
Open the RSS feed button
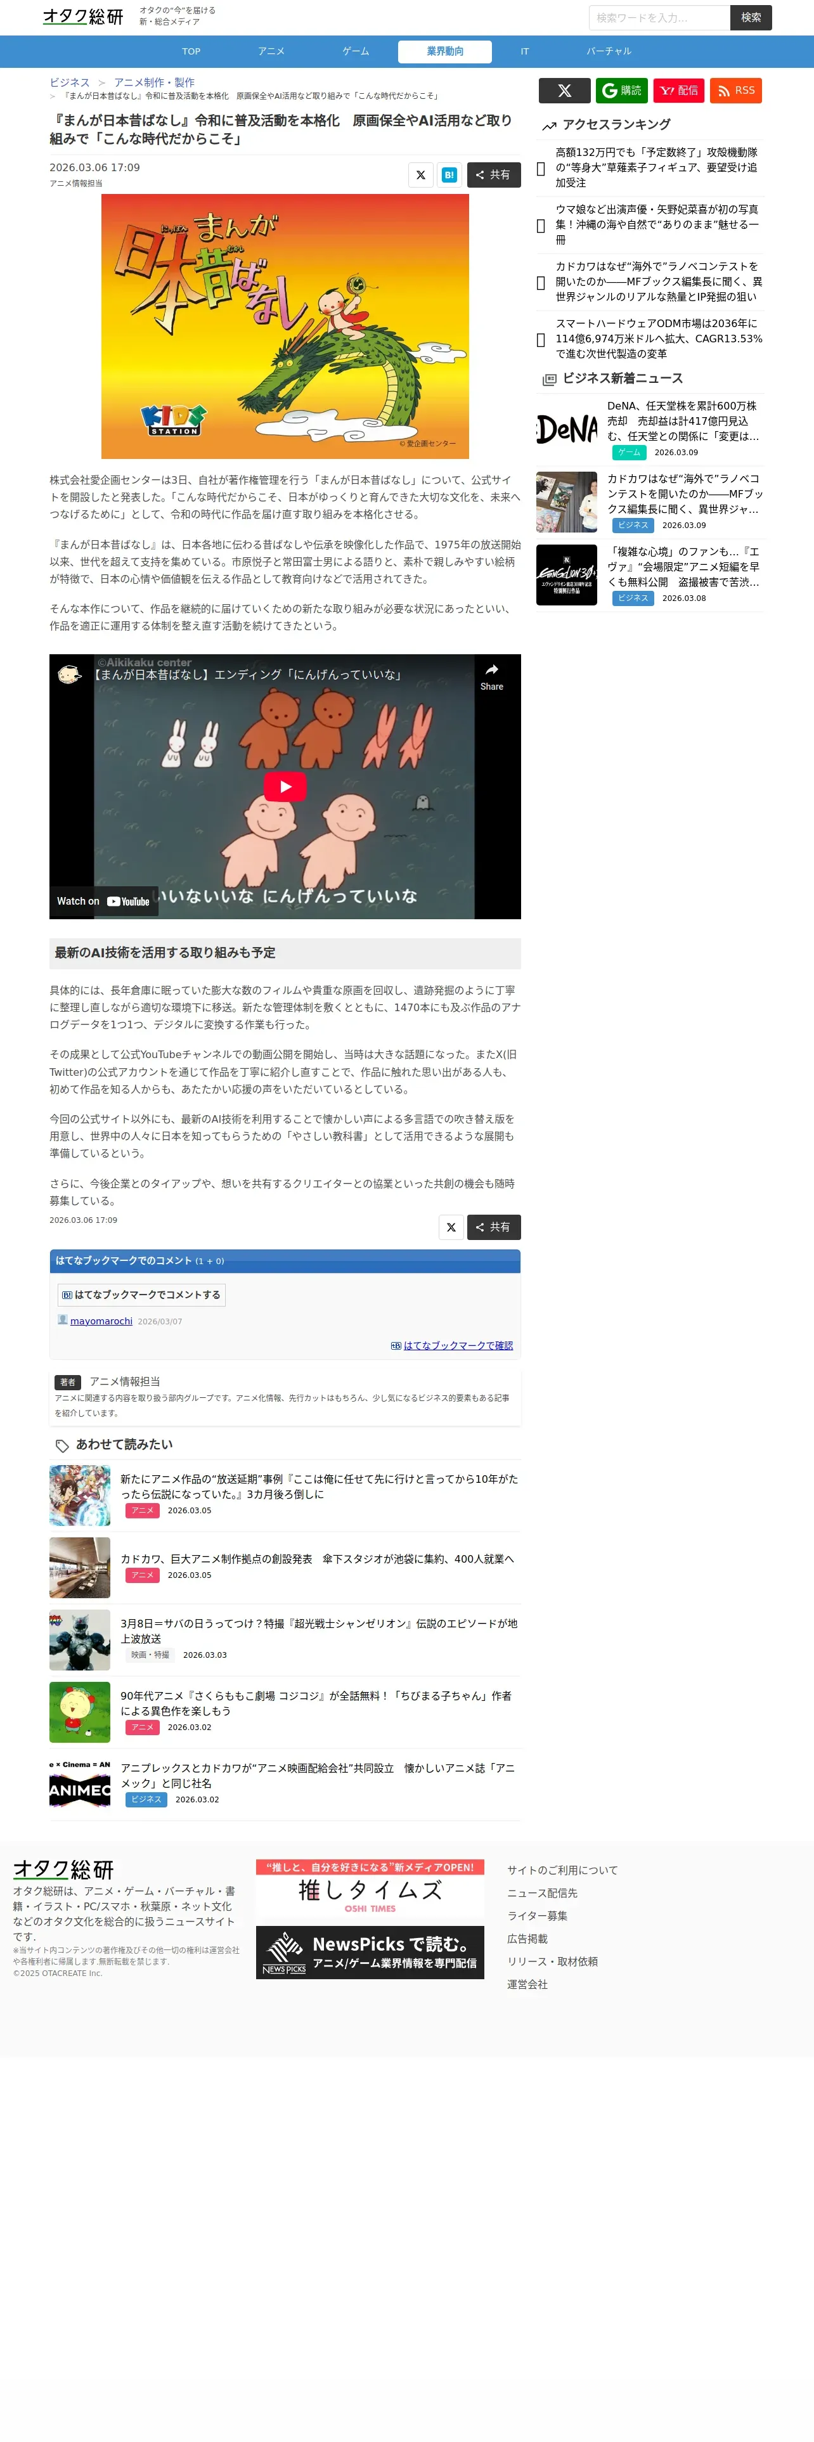pyautogui.click(x=736, y=90)
